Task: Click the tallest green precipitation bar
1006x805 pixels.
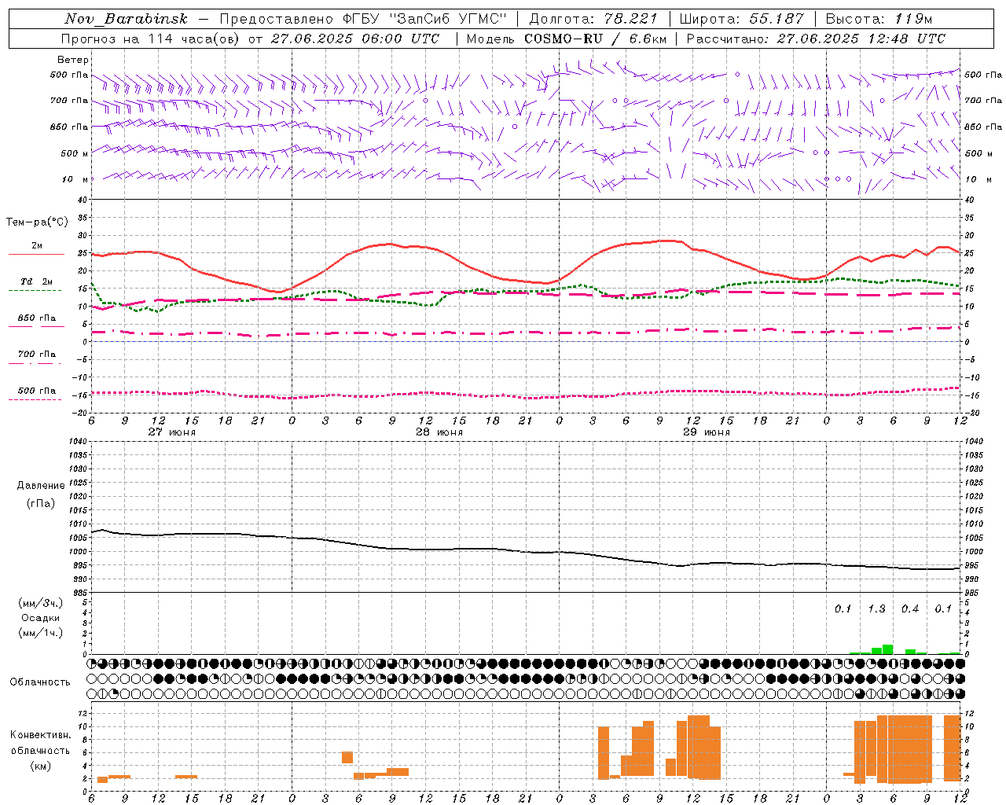Action: pyautogui.click(x=888, y=649)
